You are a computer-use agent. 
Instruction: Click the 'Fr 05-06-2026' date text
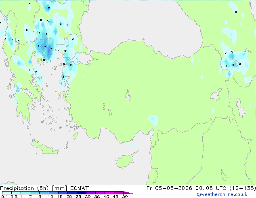point(169,188)
